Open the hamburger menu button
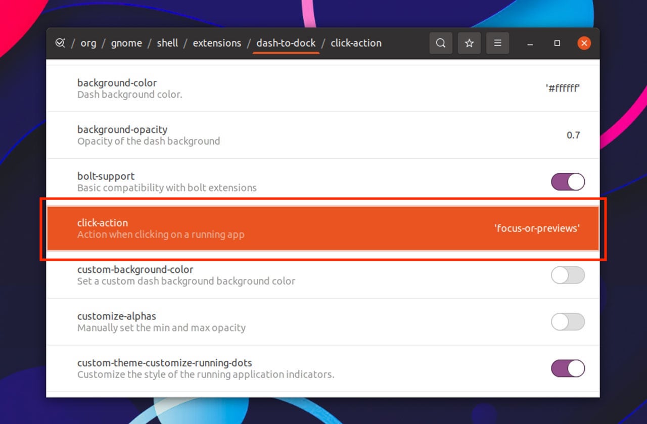 click(x=497, y=43)
